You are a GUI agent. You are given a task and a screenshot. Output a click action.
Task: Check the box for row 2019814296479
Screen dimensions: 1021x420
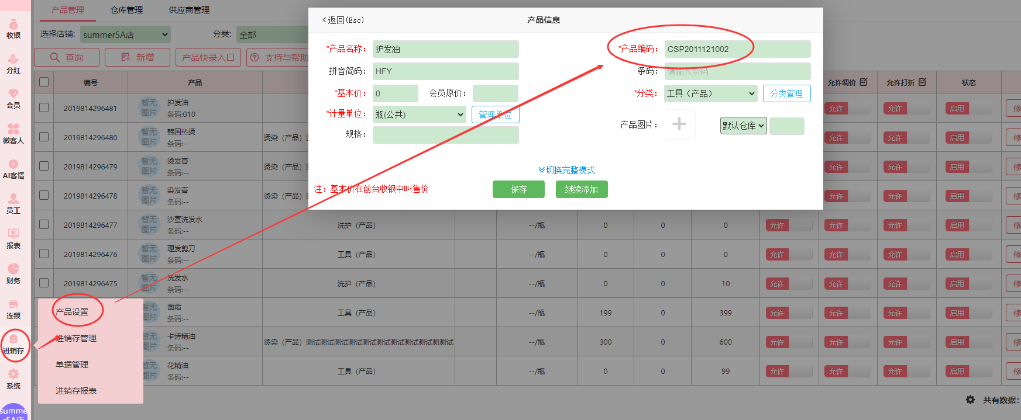(44, 166)
